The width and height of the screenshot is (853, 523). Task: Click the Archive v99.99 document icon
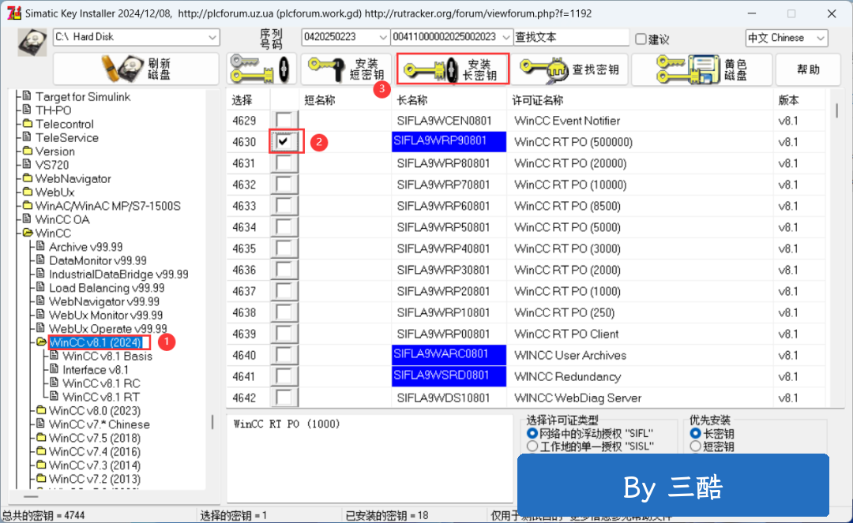tap(40, 246)
